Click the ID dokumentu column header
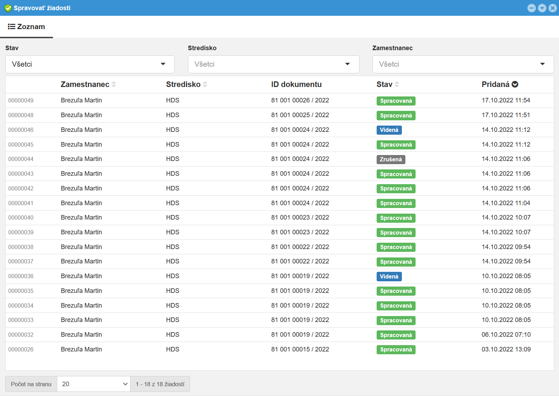The height and width of the screenshot is (396, 559). coord(296,85)
